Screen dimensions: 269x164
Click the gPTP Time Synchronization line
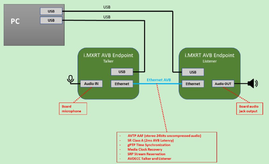(x=149, y=145)
